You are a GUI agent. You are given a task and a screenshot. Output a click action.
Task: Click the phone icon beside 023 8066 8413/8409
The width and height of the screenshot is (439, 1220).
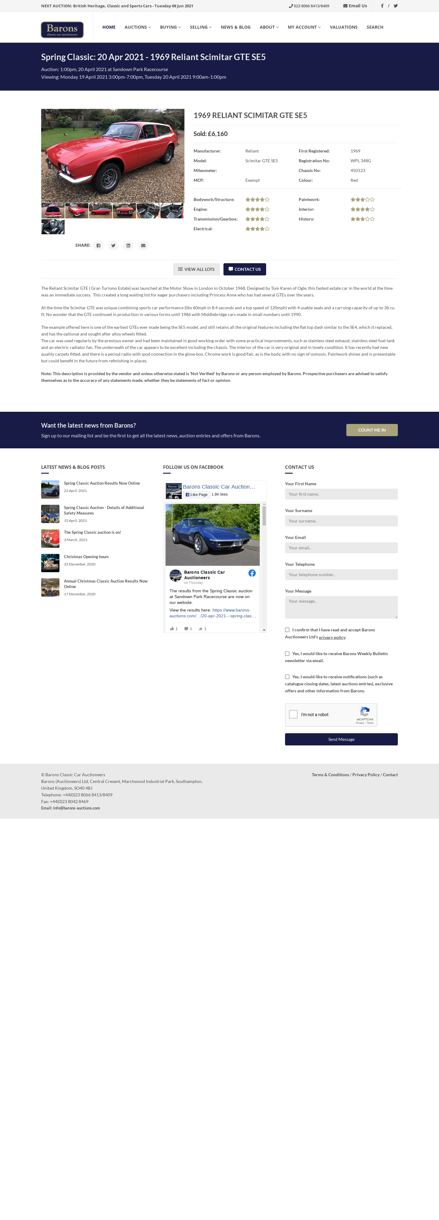pyautogui.click(x=291, y=6)
